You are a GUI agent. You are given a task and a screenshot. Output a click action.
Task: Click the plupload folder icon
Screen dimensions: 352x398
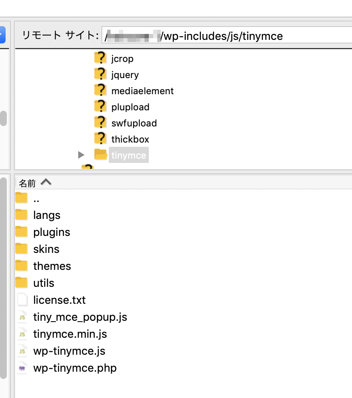100,107
